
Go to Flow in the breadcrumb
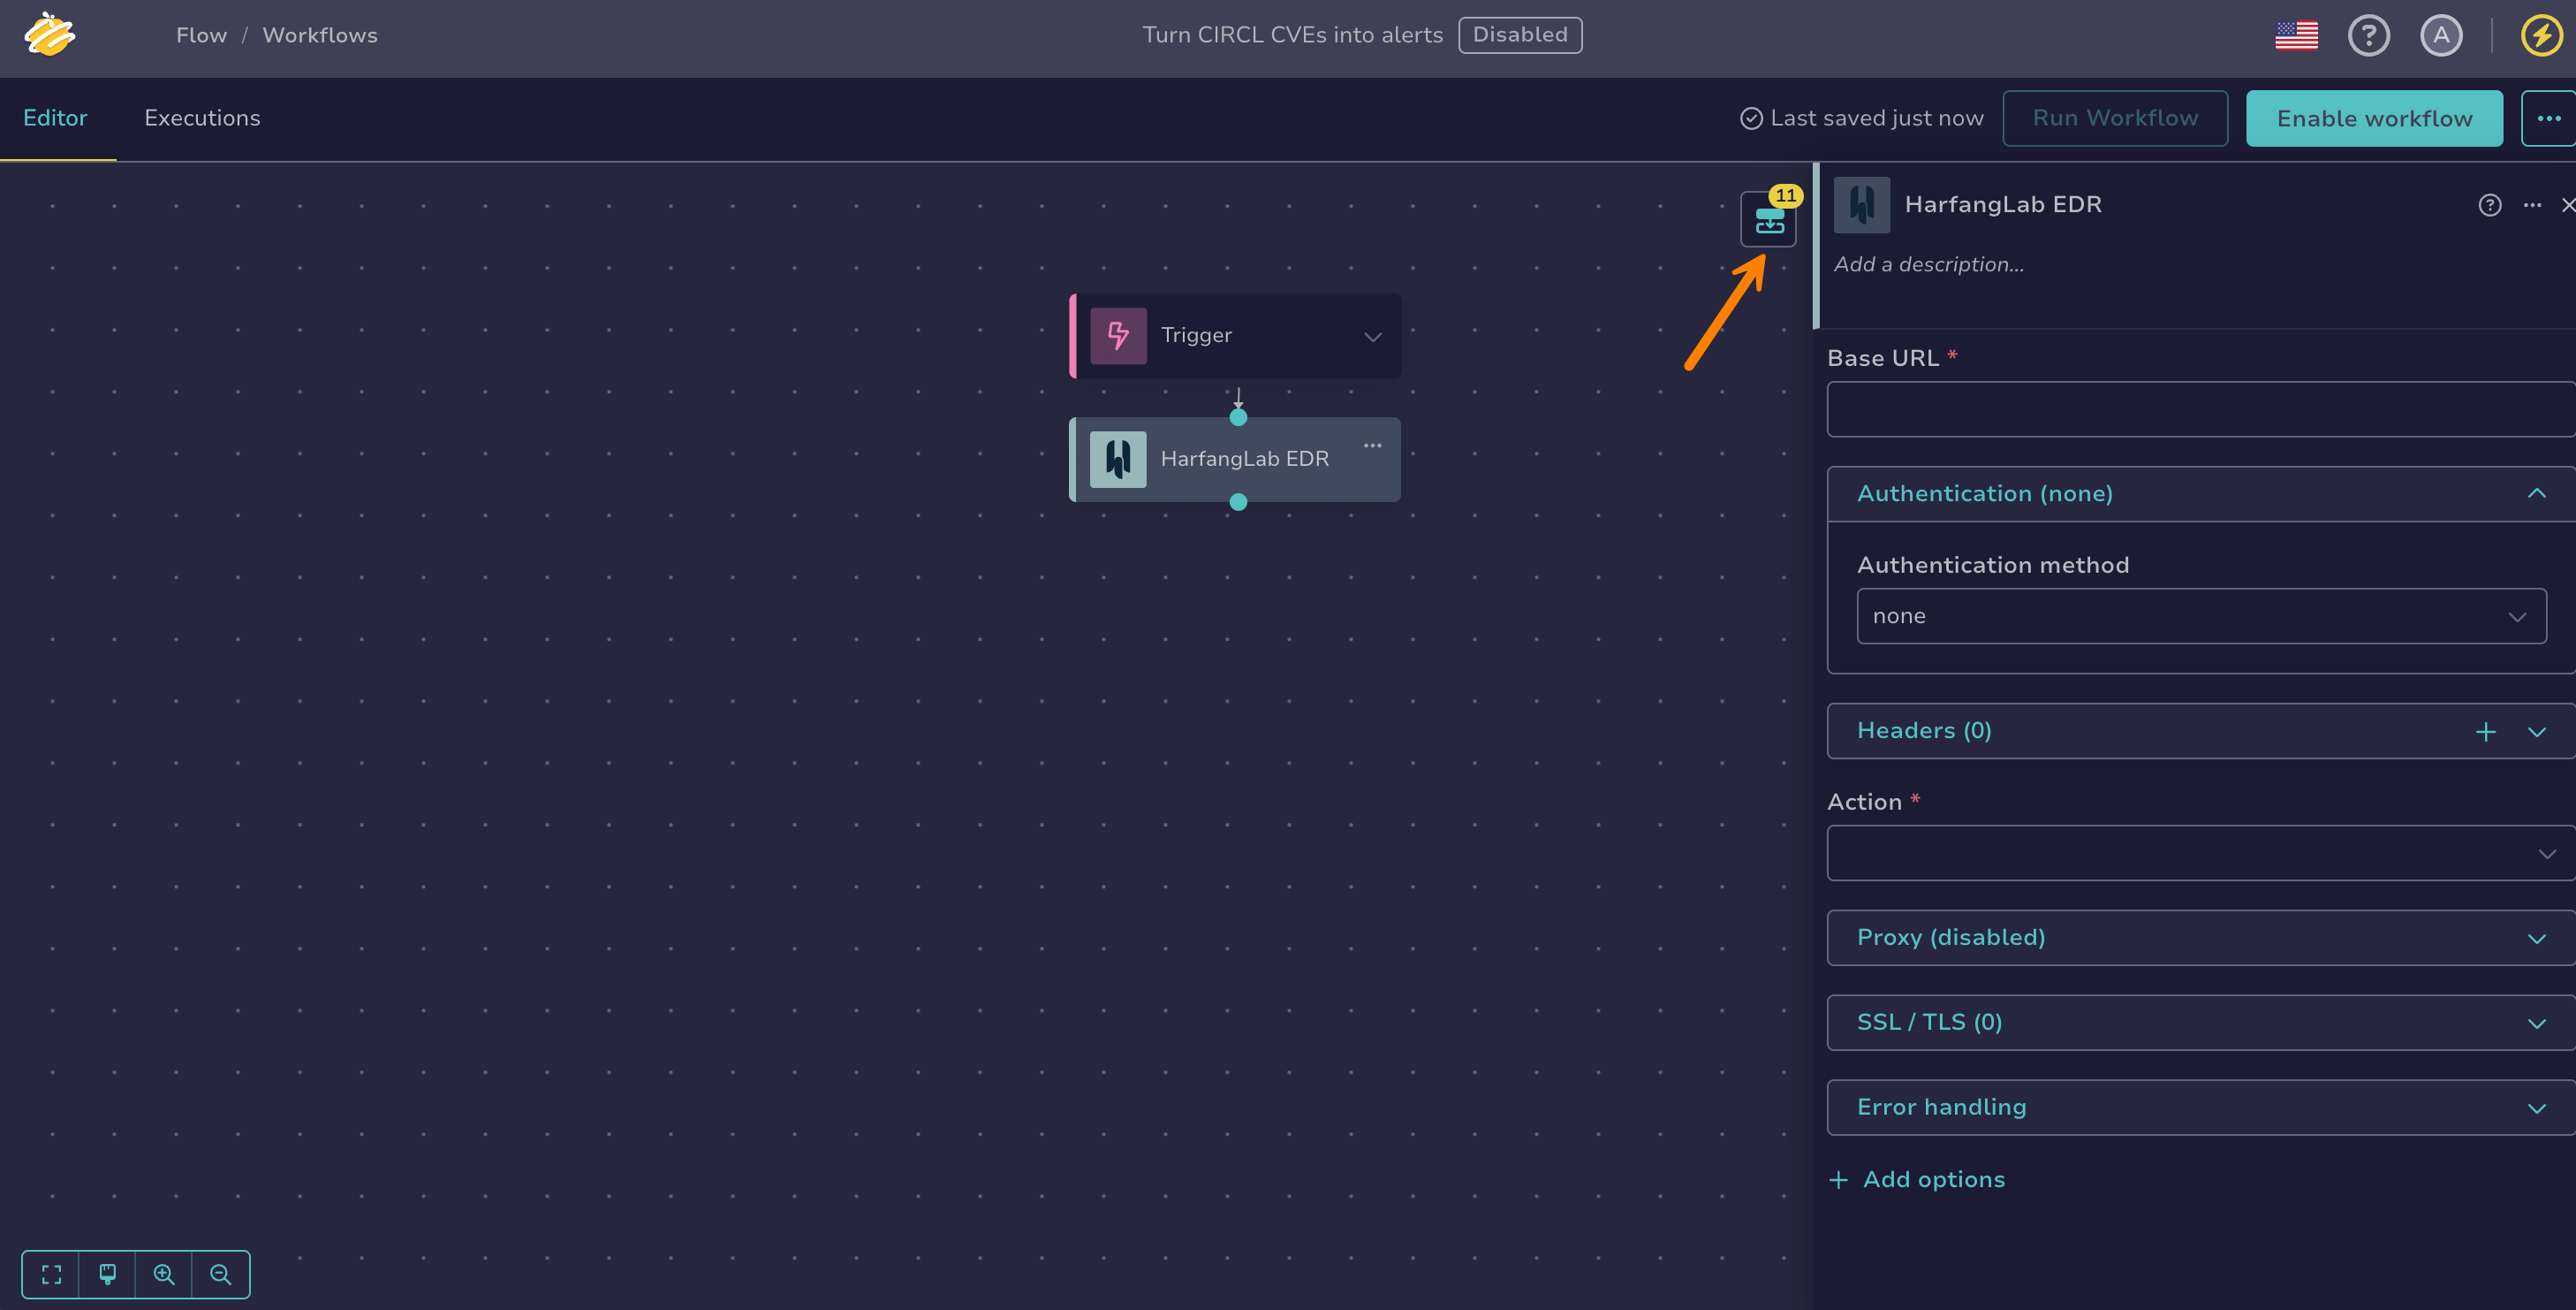tap(201, 35)
